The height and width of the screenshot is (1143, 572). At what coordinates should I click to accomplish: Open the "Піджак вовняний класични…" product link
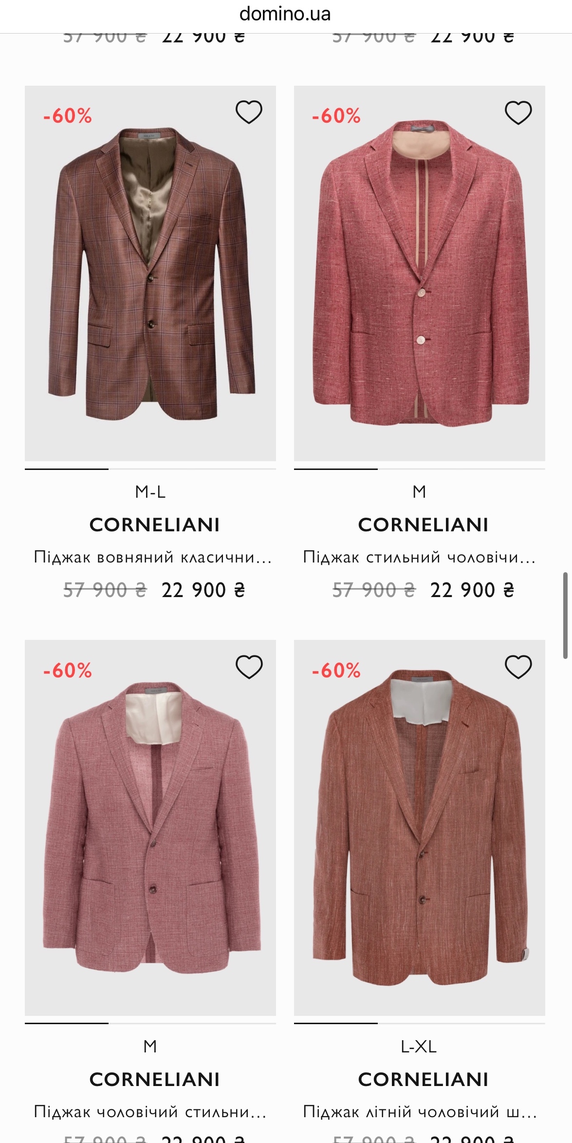[152, 557]
